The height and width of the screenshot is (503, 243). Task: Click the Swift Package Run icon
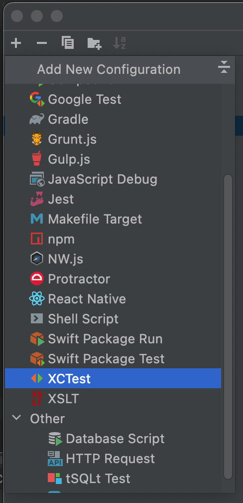pyautogui.click(x=37, y=339)
